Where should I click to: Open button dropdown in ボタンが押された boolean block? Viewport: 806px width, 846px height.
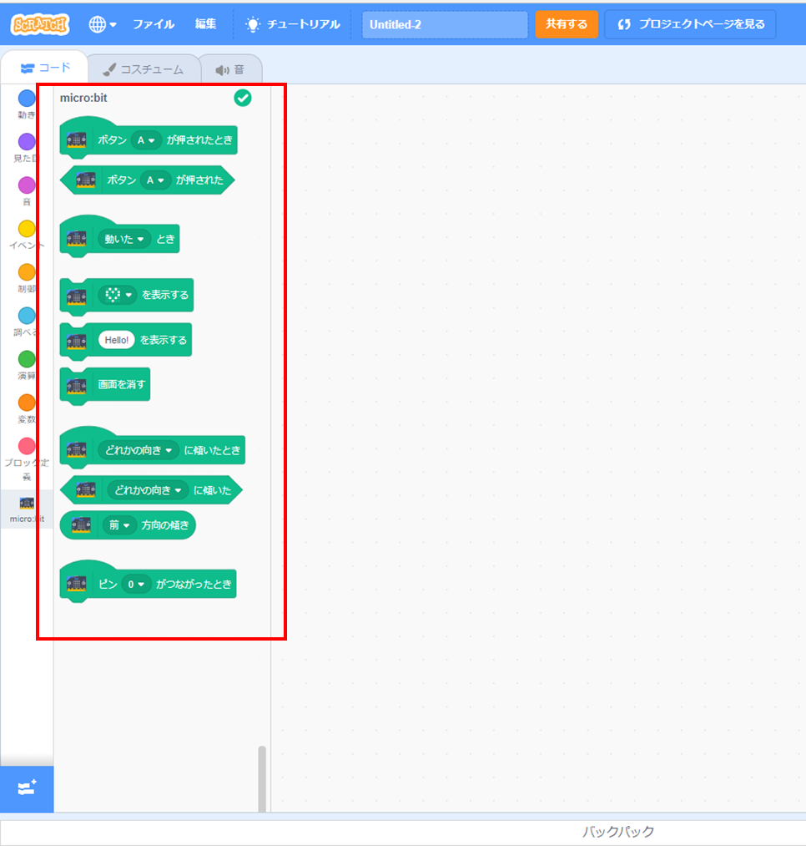point(155,180)
